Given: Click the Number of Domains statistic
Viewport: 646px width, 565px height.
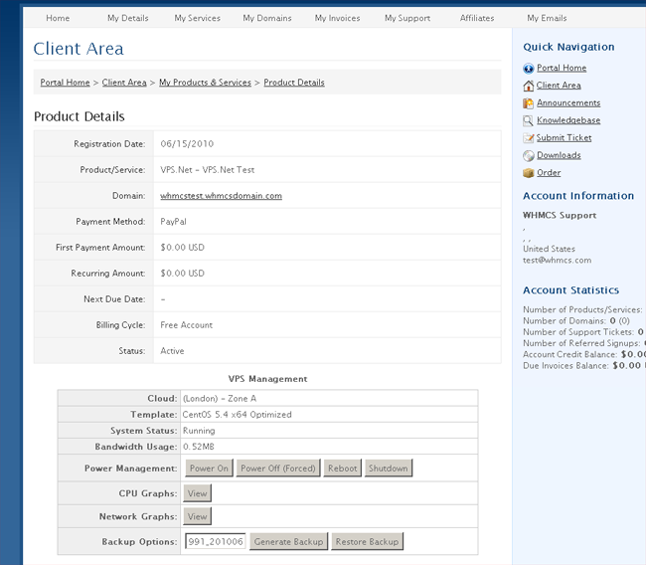Looking at the screenshot, I should coord(576,321).
